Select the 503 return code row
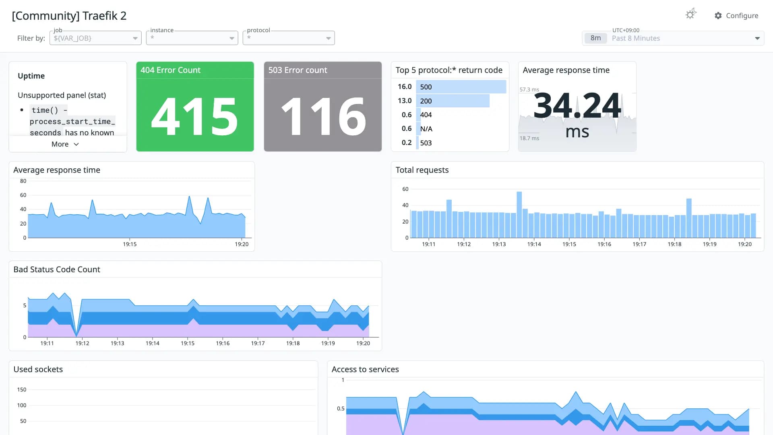Viewport: 773px width, 435px height. (x=450, y=143)
